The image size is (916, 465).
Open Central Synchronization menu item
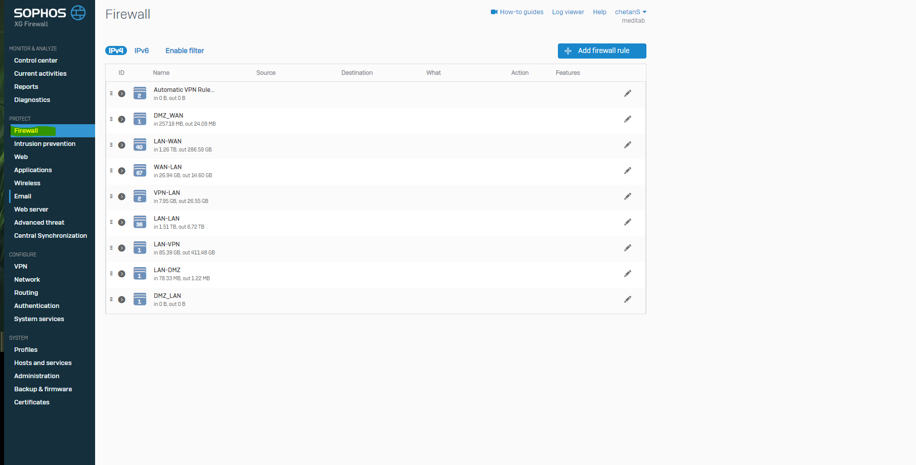pyautogui.click(x=51, y=236)
